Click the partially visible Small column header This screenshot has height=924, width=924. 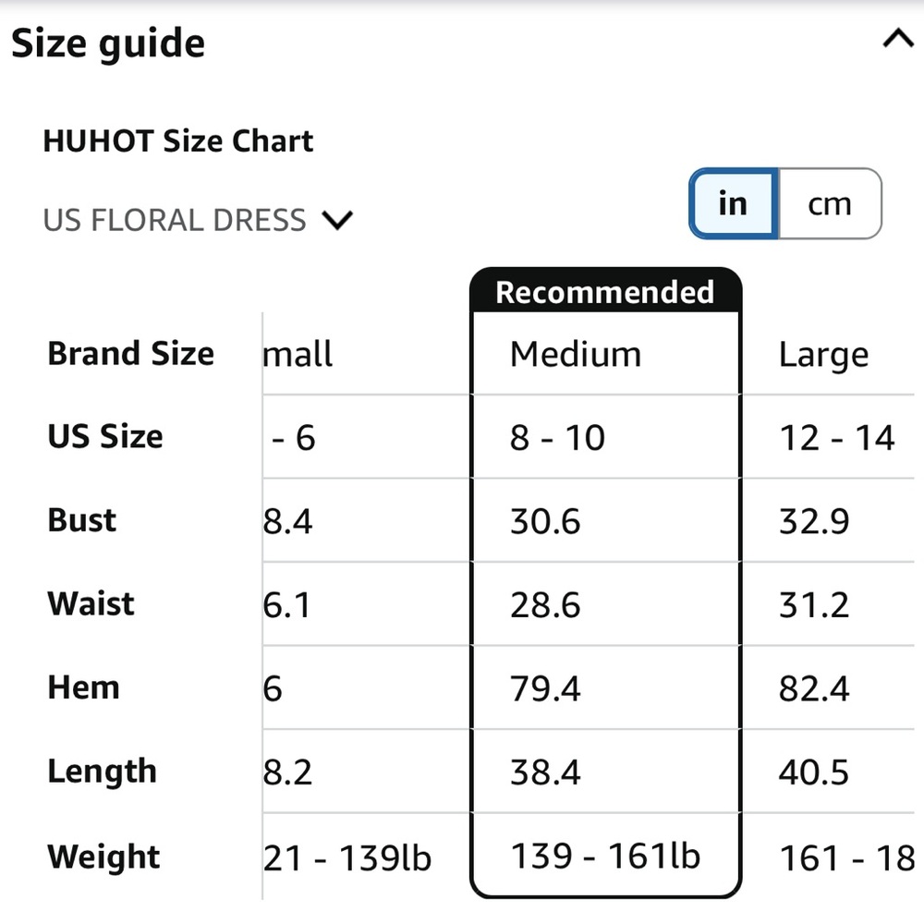[298, 354]
